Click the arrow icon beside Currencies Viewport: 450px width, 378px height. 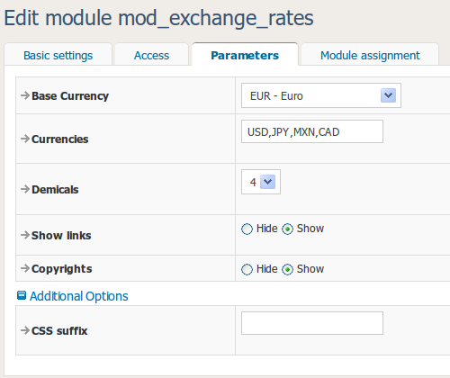click(x=25, y=139)
